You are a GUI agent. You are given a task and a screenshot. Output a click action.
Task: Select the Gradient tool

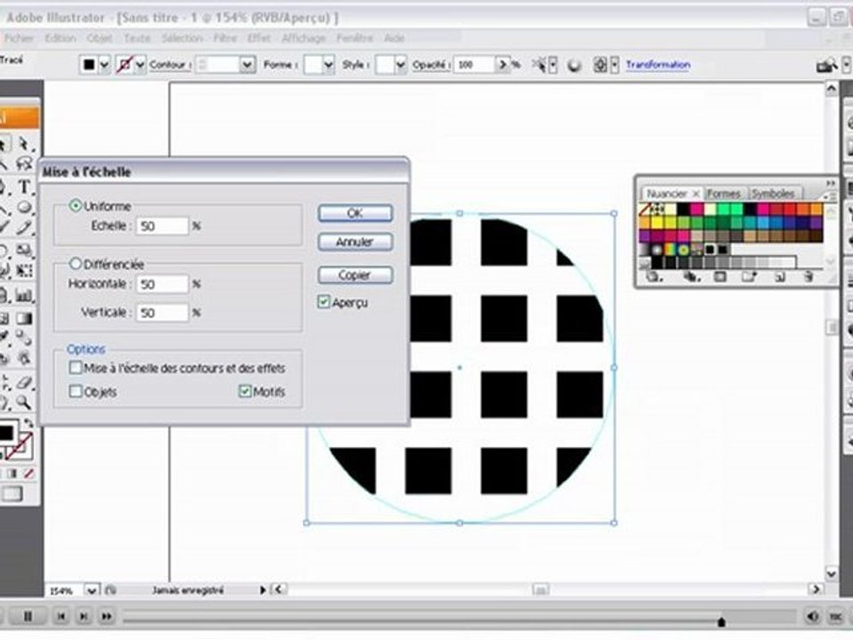(x=25, y=318)
